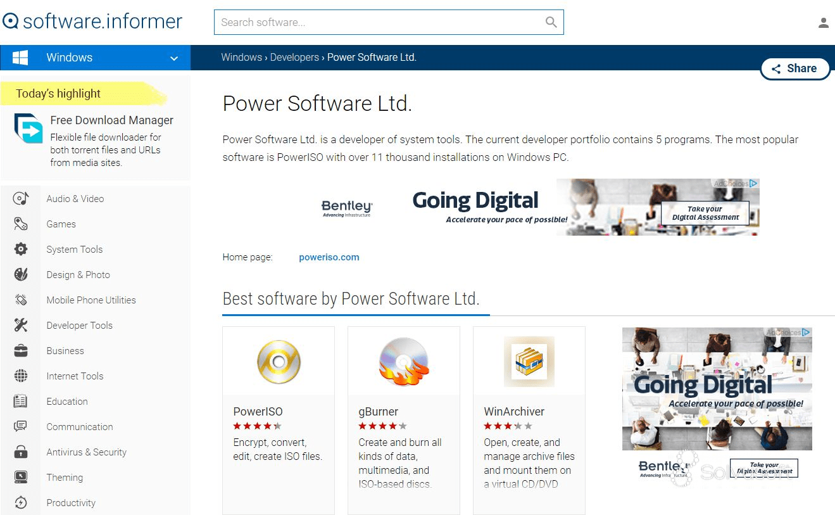Open the Communication category

click(80, 427)
